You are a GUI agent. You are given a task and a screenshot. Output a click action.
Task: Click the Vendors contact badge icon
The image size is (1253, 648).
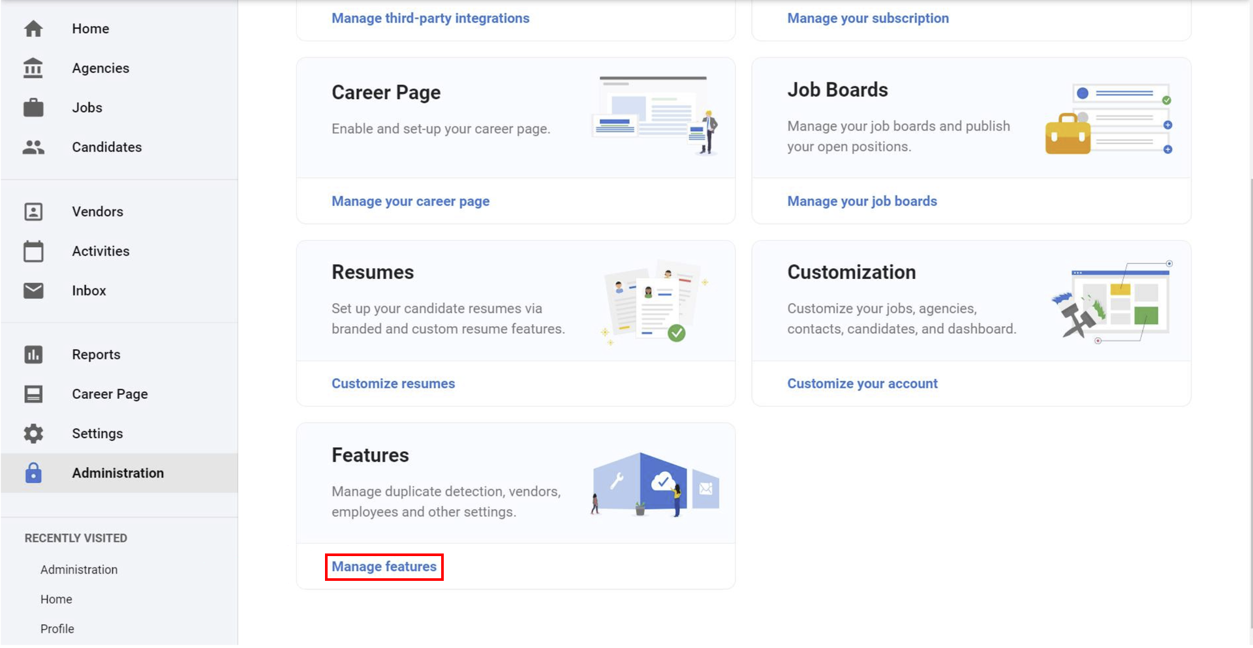(x=33, y=212)
